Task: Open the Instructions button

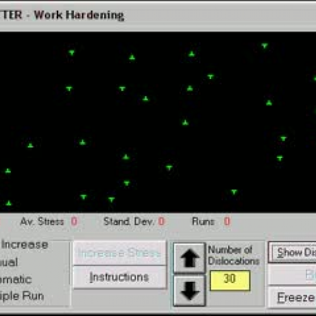Action: (119, 277)
